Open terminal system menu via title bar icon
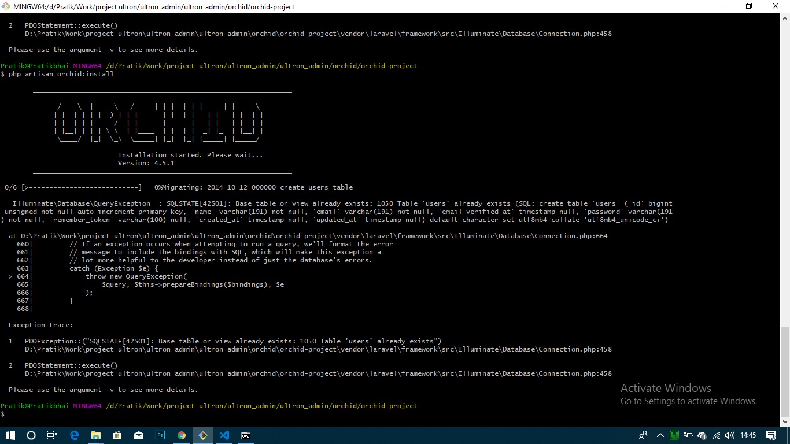 click(x=6, y=6)
